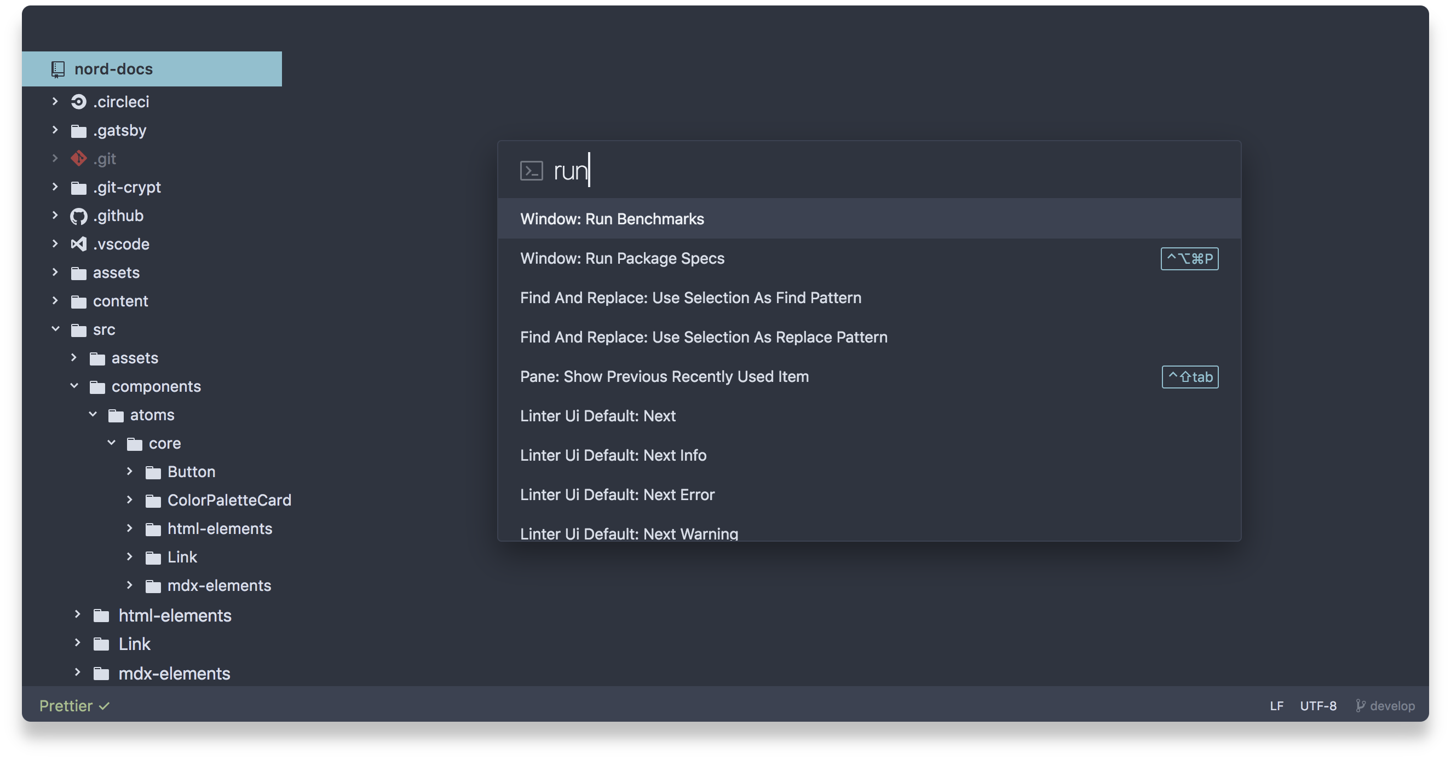This screenshot has width=1451, height=760.
Task: Click the UTF-8 encoding indicator
Action: 1317,706
